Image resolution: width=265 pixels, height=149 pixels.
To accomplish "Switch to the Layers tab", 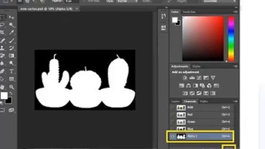I will click(x=175, y=101).
